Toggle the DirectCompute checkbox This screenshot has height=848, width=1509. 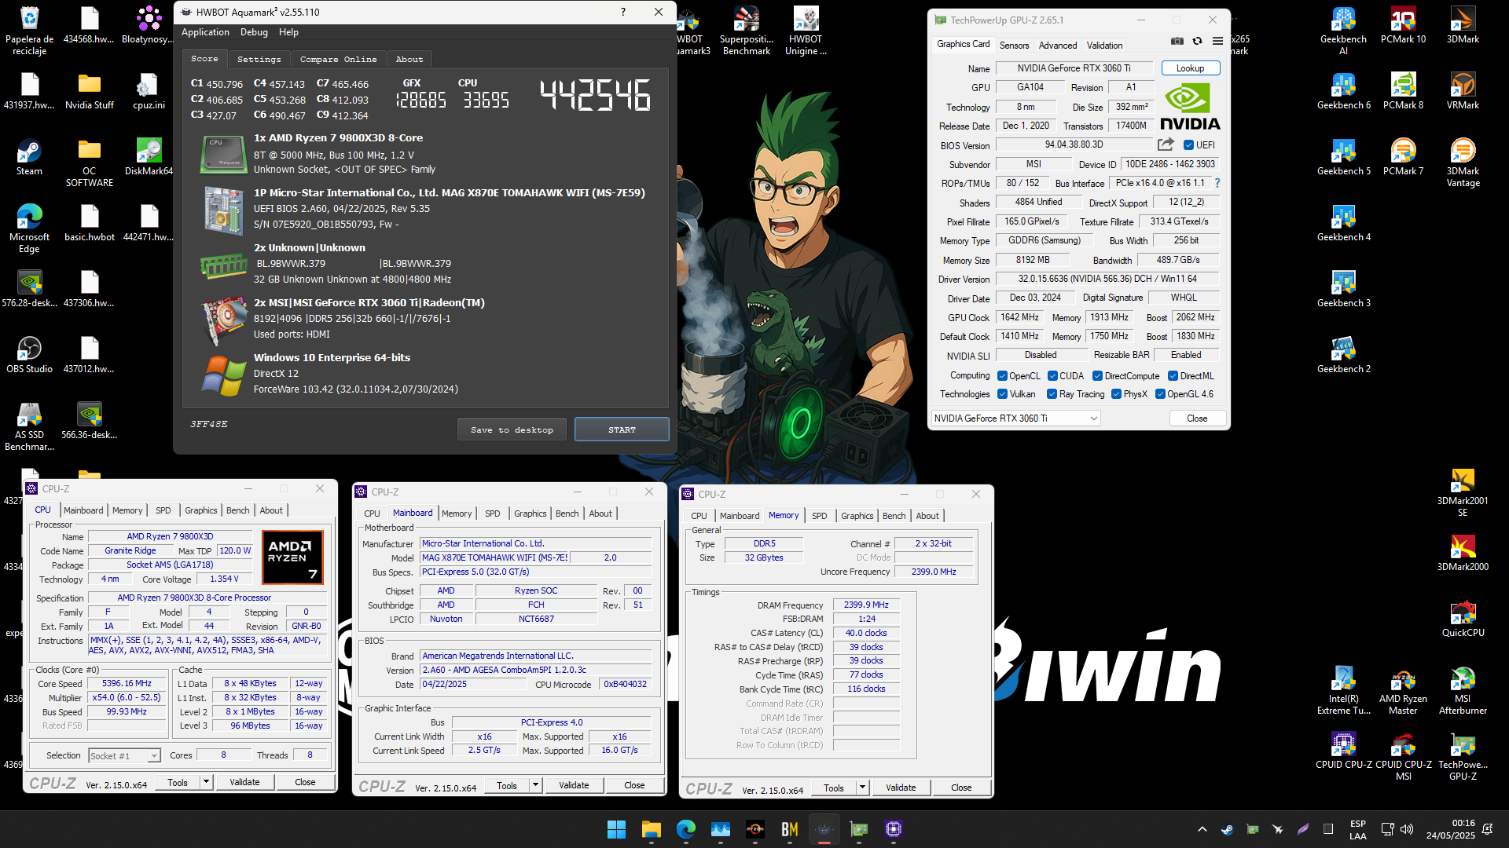[x=1098, y=376]
